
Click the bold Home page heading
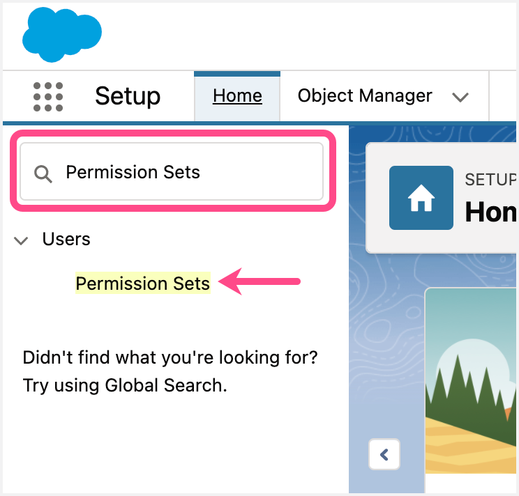490,211
